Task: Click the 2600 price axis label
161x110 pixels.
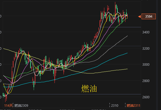Action: (146, 97)
